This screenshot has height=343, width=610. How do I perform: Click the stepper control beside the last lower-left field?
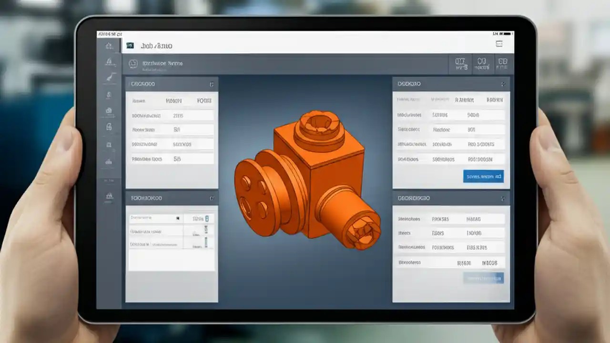point(206,244)
